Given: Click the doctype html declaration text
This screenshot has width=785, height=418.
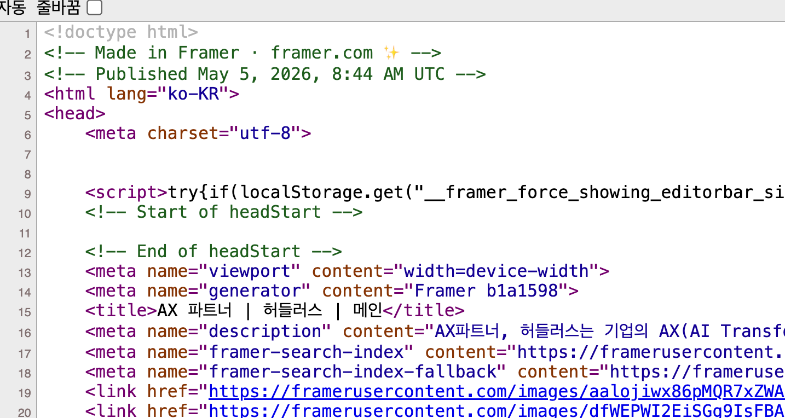Looking at the screenshot, I should [x=121, y=32].
